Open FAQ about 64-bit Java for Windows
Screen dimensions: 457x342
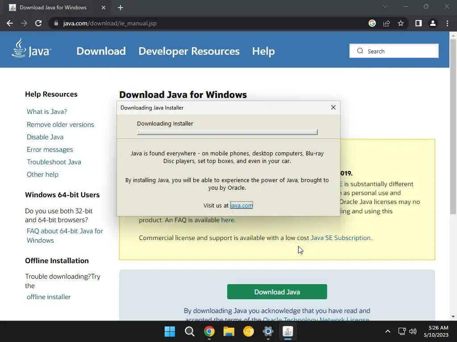tap(65, 236)
